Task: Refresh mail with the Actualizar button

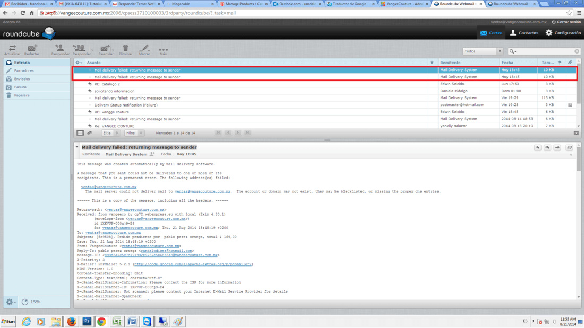Action: pyautogui.click(x=12, y=50)
